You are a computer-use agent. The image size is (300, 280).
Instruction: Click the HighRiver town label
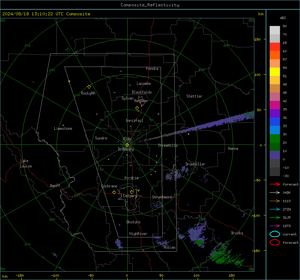point(138,234)
